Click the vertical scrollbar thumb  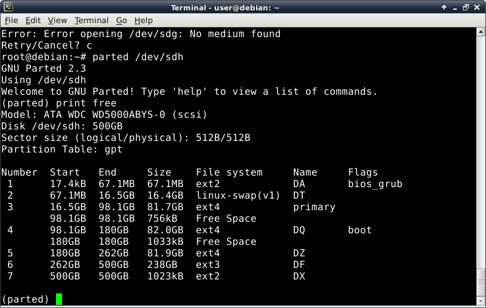(x=481, y=282)
